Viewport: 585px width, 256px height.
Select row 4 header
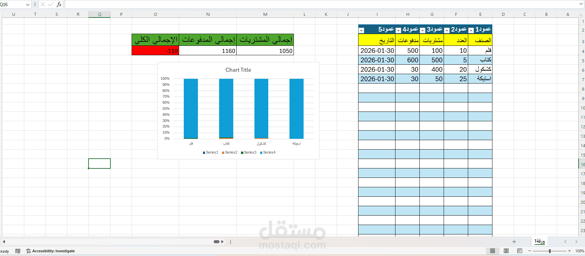(582, 51)
